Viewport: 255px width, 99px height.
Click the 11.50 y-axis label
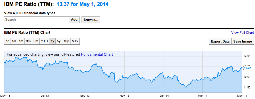tap(247, 87)
